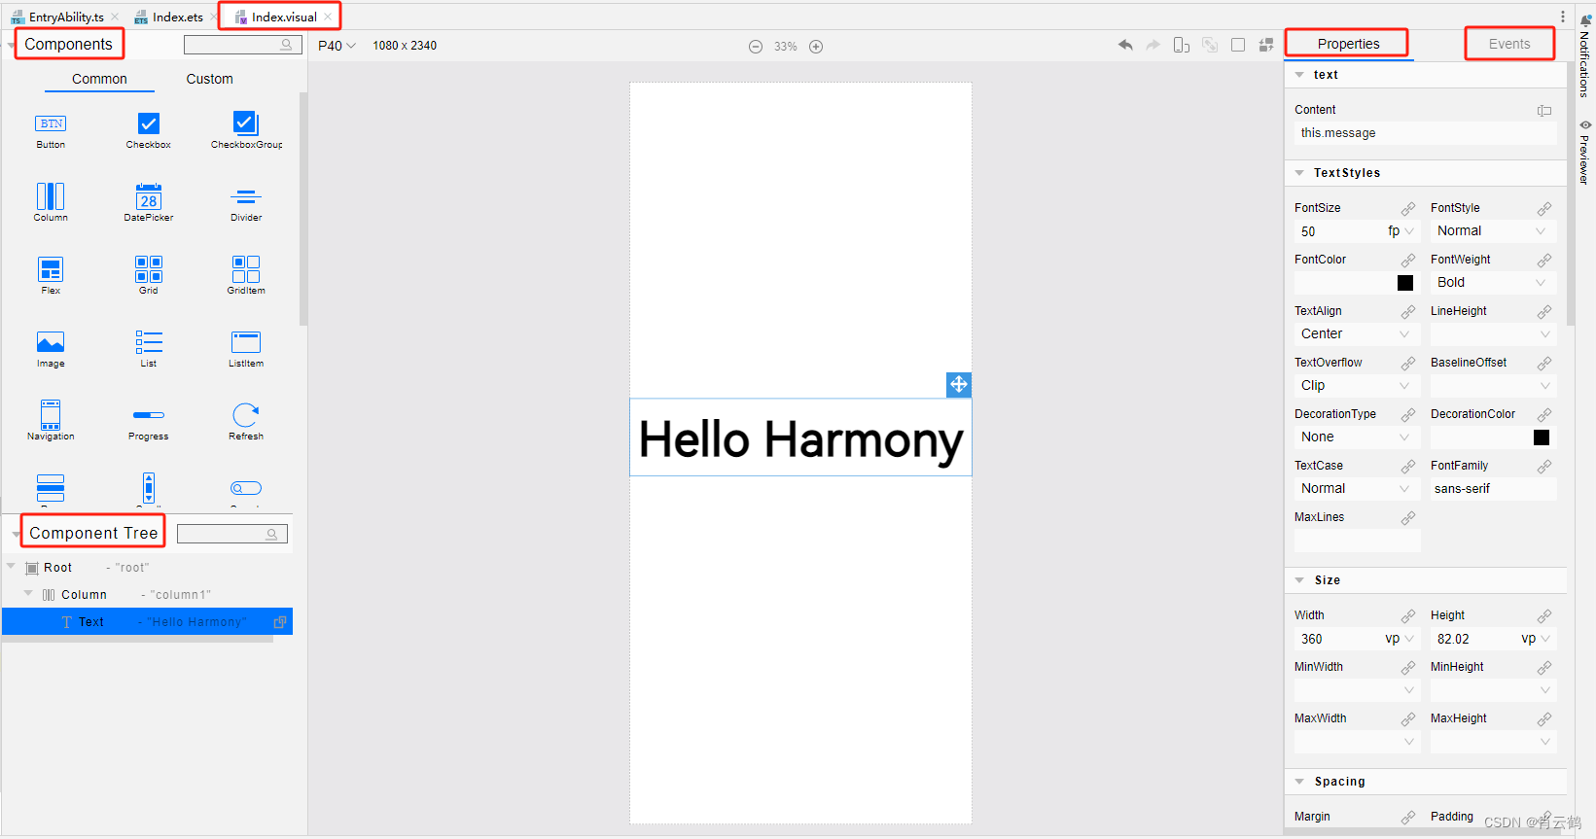1596x839 pixels.
Task: Select the Column component in palette
Action: point(51,202)
